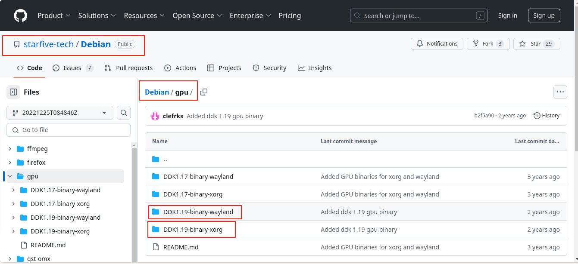
Task: Switch to the Code tab
Action: [29, 68]
